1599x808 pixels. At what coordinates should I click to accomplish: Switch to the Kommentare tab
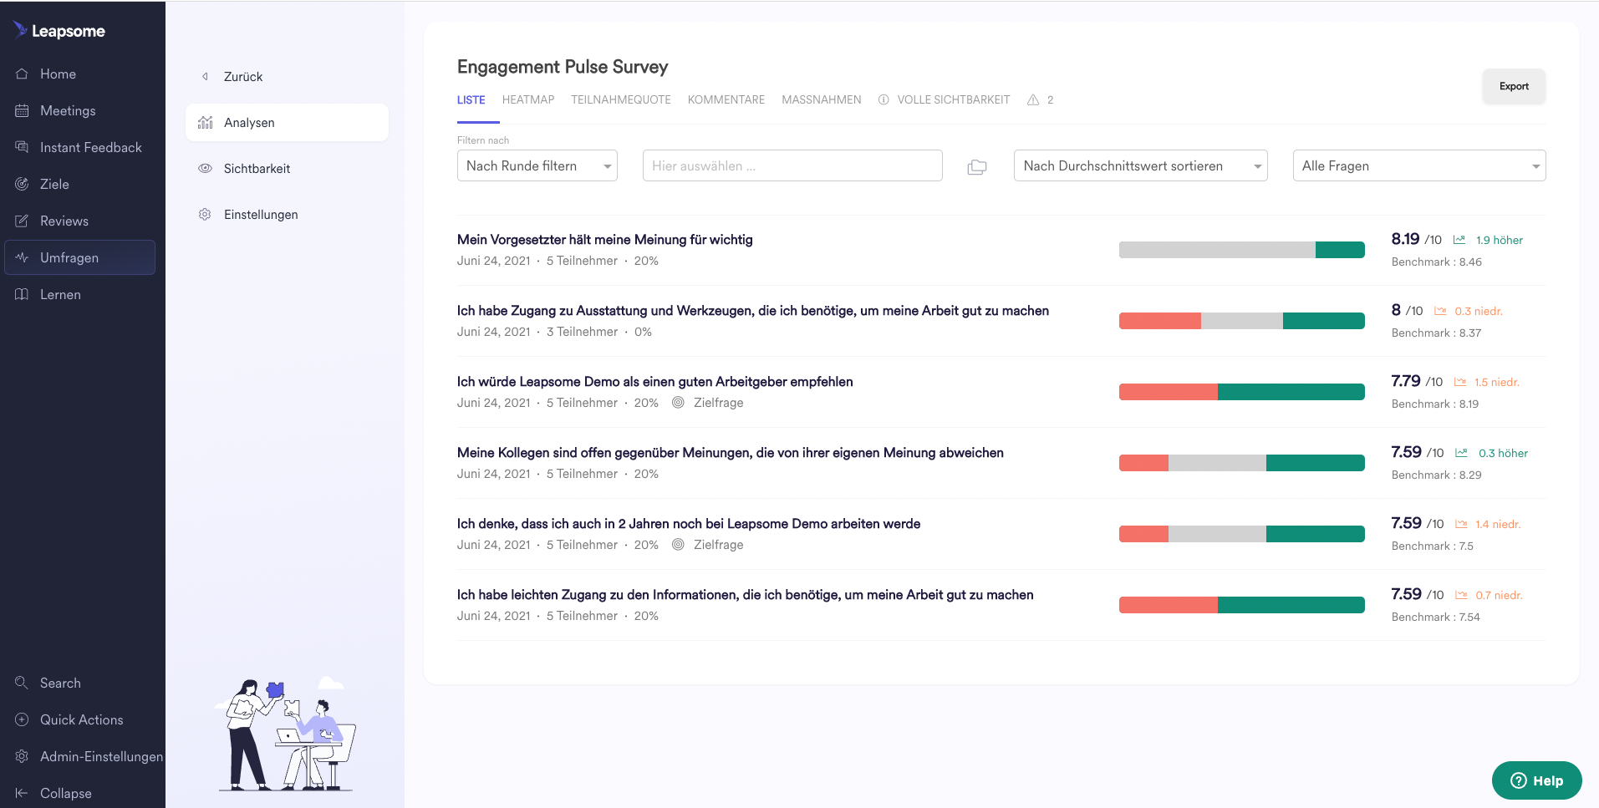click(726, 99)
